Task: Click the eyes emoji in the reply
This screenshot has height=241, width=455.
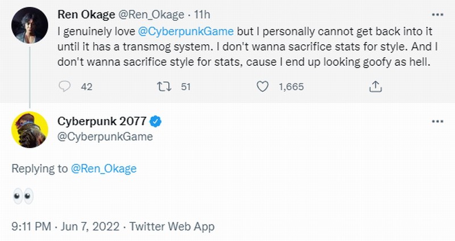Action: (x=23, y=196)
